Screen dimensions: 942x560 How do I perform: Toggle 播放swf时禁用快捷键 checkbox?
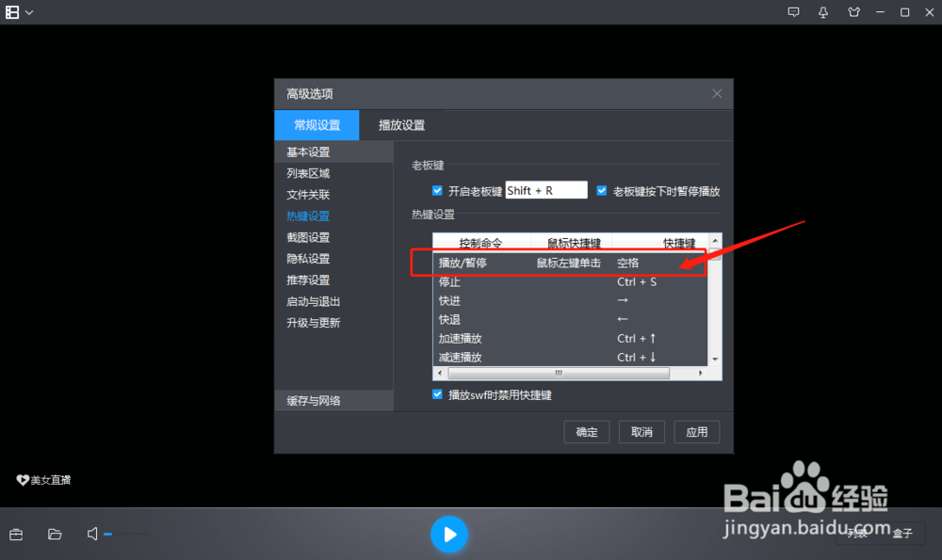click(437, 394)
